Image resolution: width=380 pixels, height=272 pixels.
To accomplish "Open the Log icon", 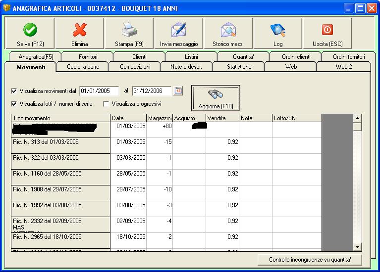I will 277,30.
